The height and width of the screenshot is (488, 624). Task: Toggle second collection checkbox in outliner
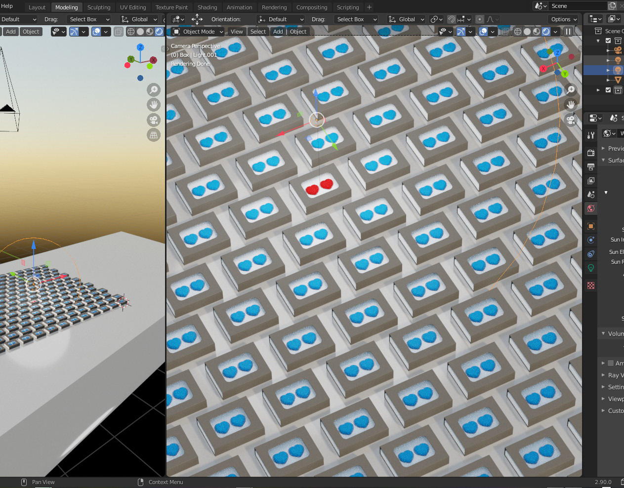[608, 90]
